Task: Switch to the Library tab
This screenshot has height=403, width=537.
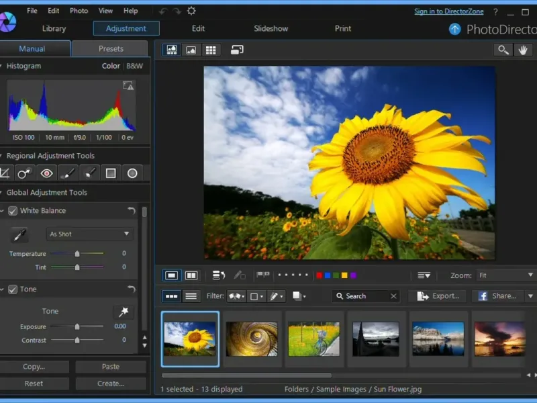Action: [54, 28]
